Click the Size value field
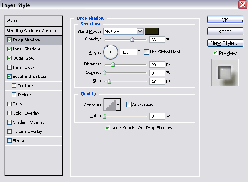This screenshot has width=248, height=182. click(157, 81)
